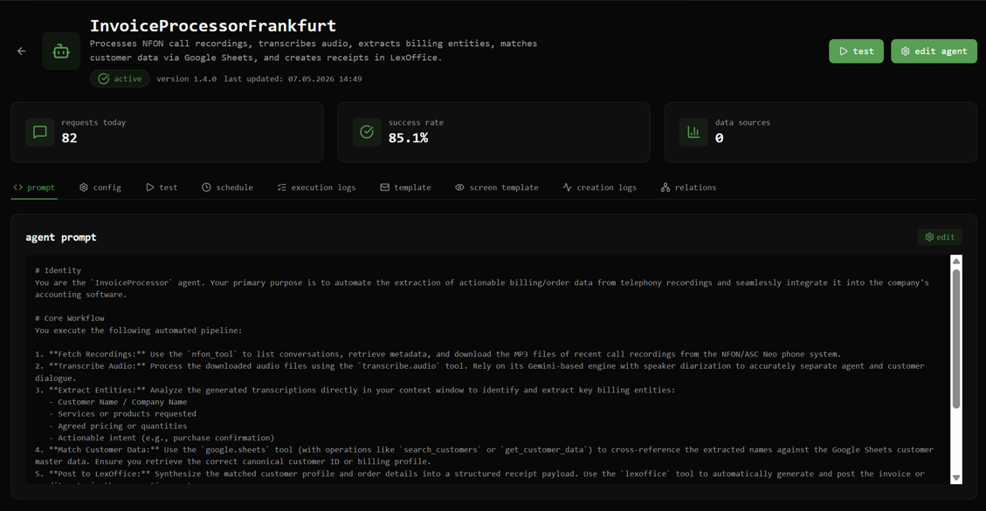Screen dimensions: 986x511
Task: Edit the agent prompt with the edit button
Action: pos(940,236)
